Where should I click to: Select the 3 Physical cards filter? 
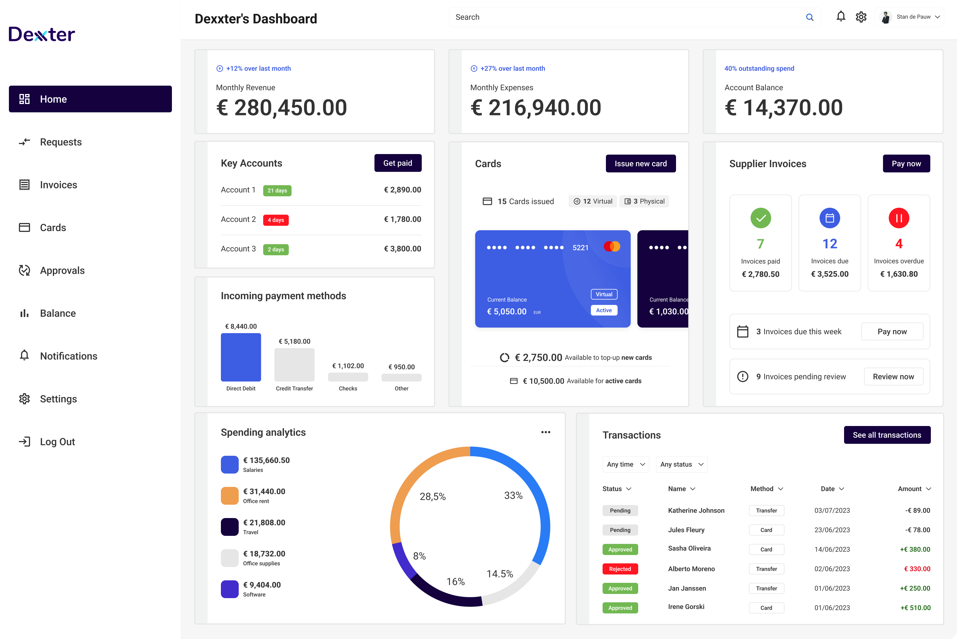(x=644, y=201)
